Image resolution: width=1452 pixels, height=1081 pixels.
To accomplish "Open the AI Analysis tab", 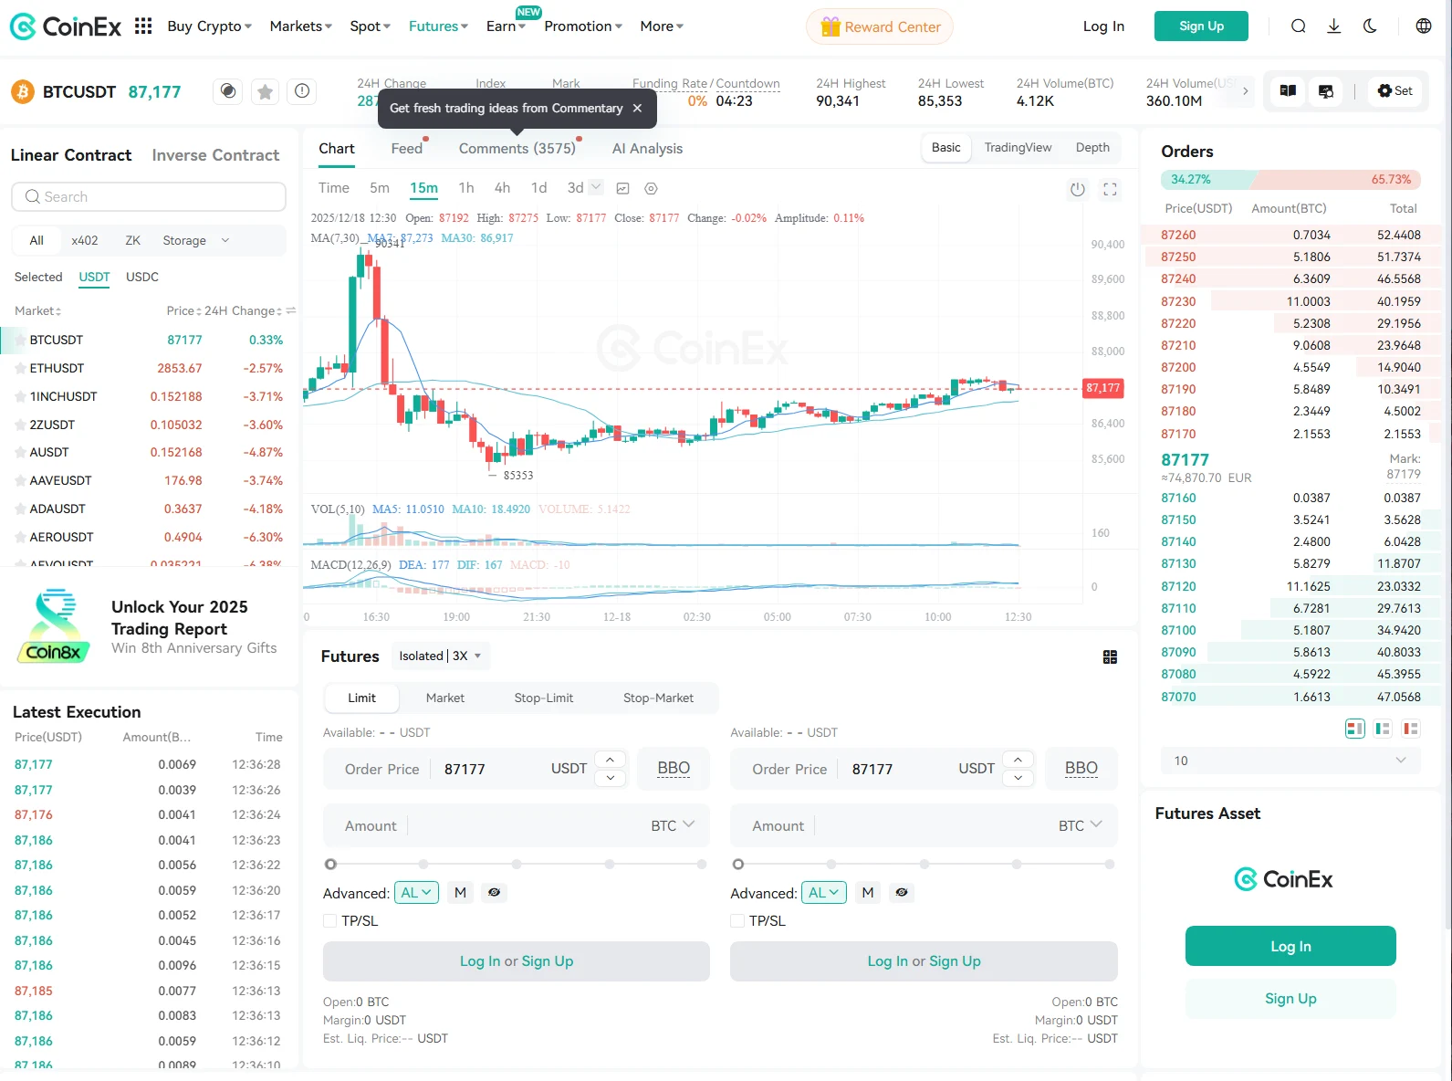I will point(647,149).
